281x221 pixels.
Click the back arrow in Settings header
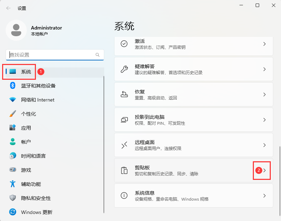click(8, 8)
